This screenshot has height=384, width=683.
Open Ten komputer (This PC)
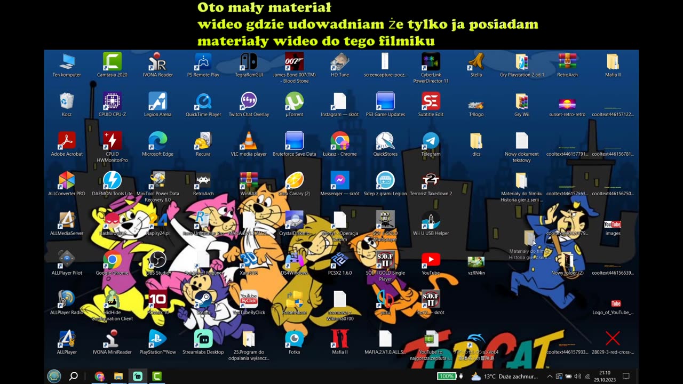point(67,65)
